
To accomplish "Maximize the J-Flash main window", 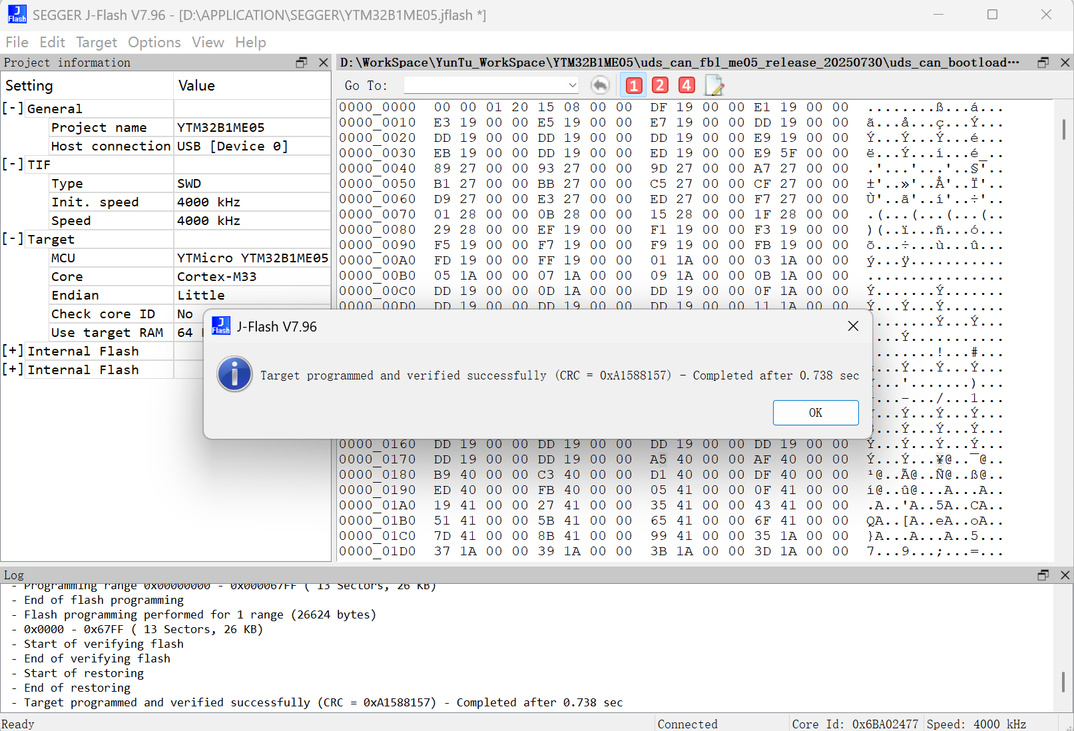I will [992, 15].
